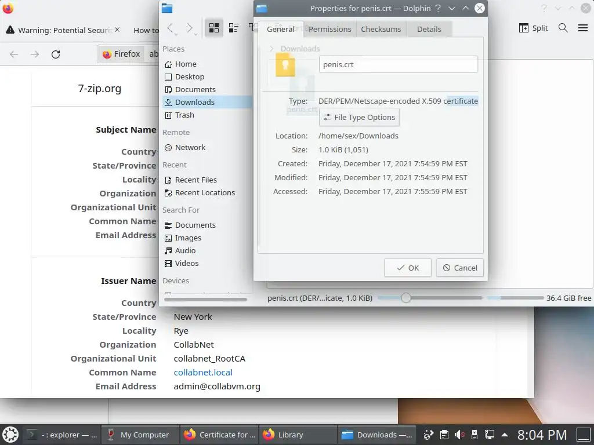This screenshot has height=445, width=594.
Task: Open Recent Locations
Action: pos(206,193)
